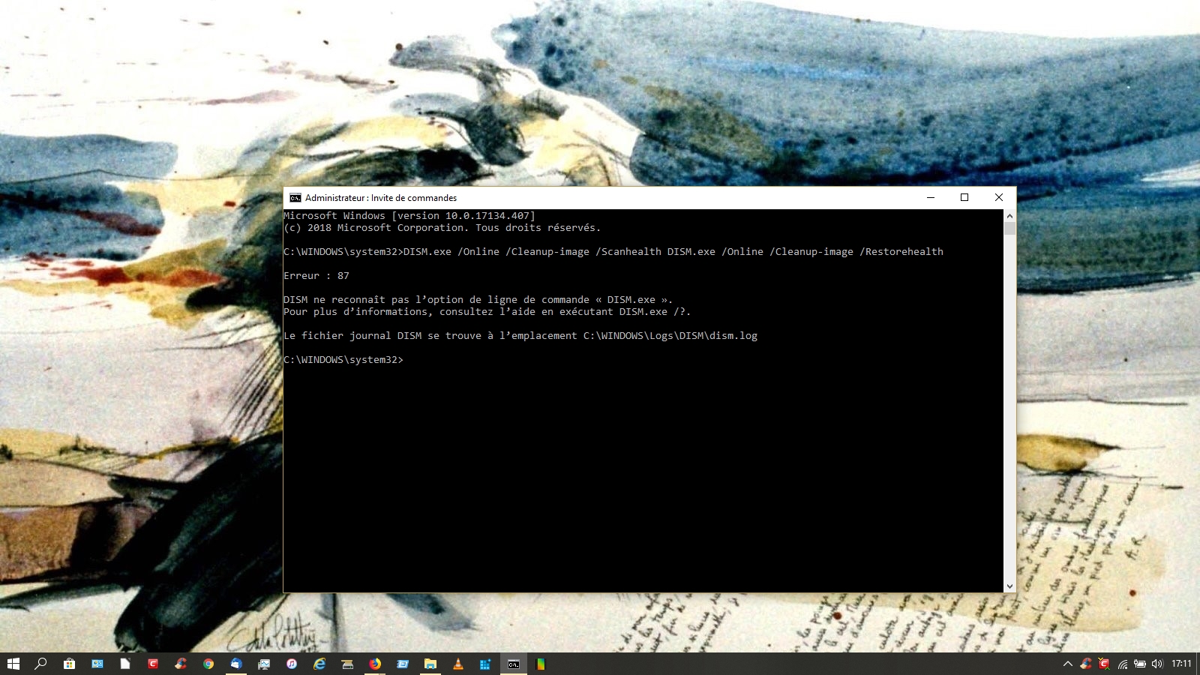Image resolution: width=1200 pixels, height=675 pixels.
Task: Click the '(c) 2018 Microsoft Corporation' line
Action: pyautogui.click(x=442, y=228)
